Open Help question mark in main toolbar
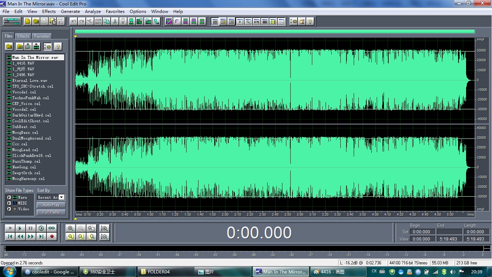Image resolution: width=492 pixels, height=277 pixels. click(x=310, y=21)
